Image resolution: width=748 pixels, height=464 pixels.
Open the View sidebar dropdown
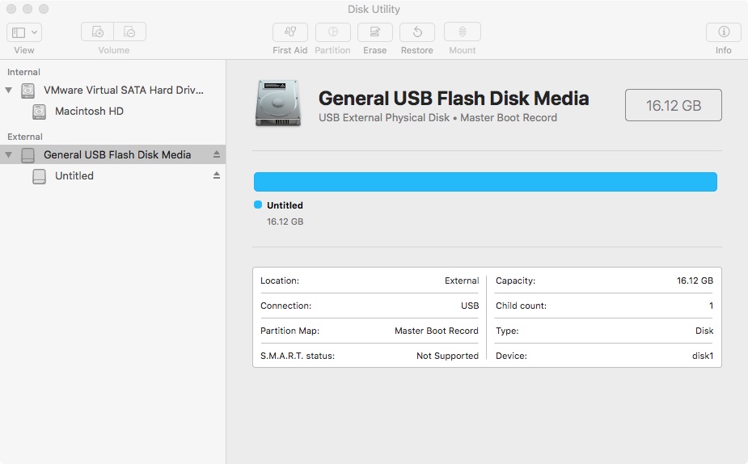pos(24,32)
